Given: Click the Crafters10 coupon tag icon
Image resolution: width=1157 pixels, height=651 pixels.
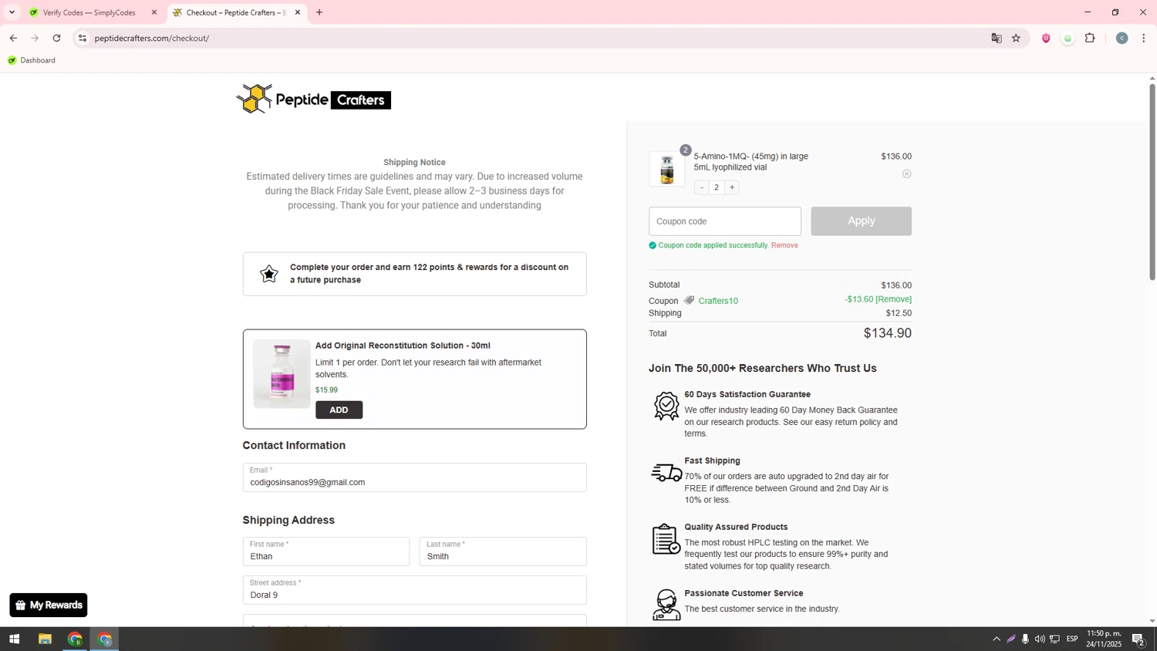Looking at the screenshot, I should tap(689, 301).
